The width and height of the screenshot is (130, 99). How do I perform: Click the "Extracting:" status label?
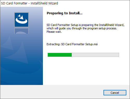tap(54, 44)
